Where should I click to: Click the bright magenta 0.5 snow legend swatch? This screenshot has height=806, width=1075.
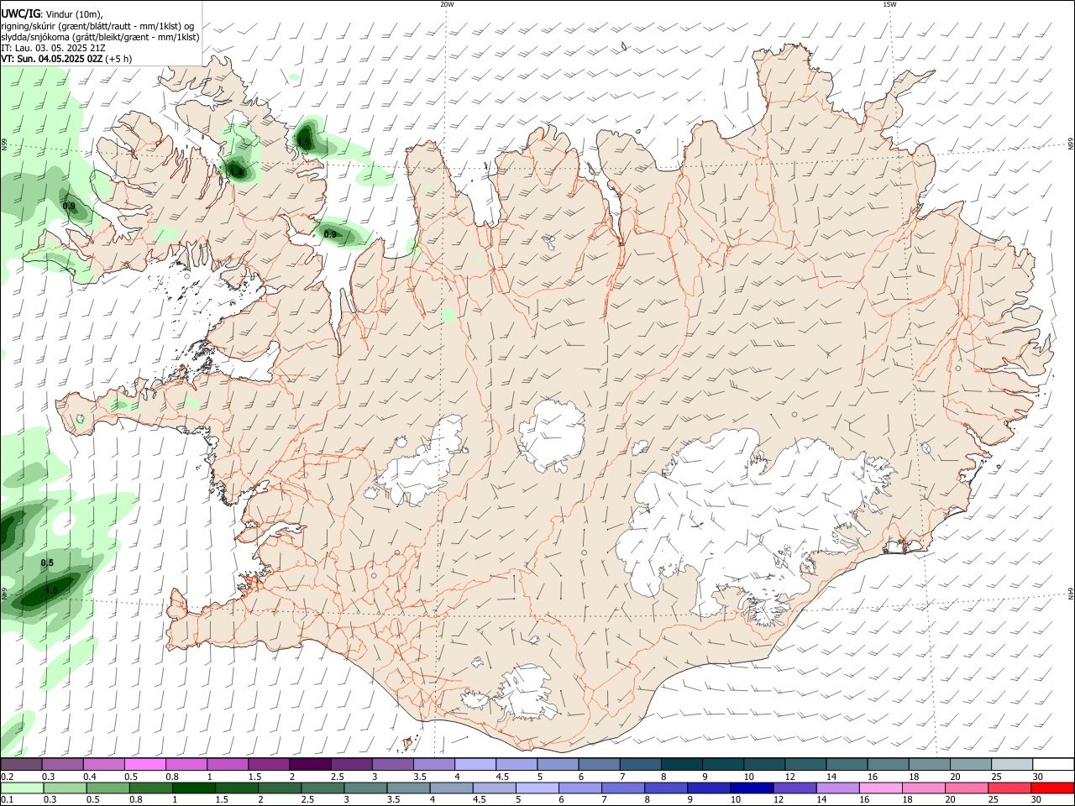pyautogui.click(x=144, y=764)
